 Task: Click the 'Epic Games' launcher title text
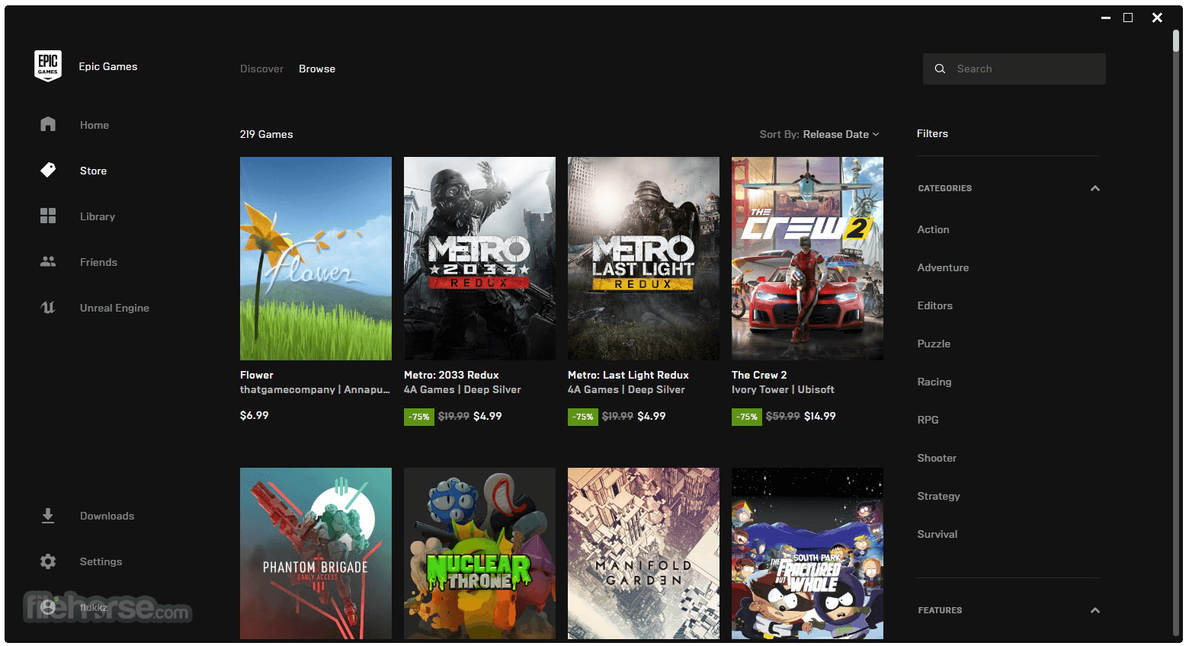(x=108, y=66)
